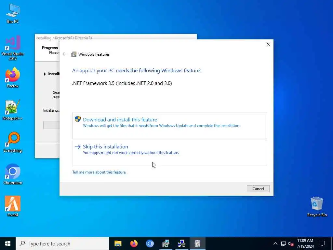
Task: Choose Skip this installation option
Action: coord(169,153)
